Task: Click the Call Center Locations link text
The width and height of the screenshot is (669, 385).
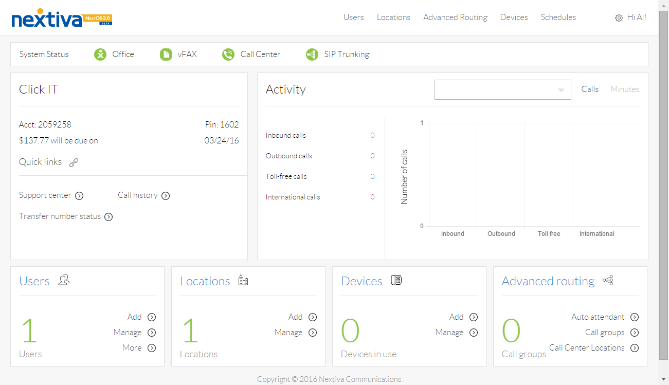Action: [x=587, y=348]
